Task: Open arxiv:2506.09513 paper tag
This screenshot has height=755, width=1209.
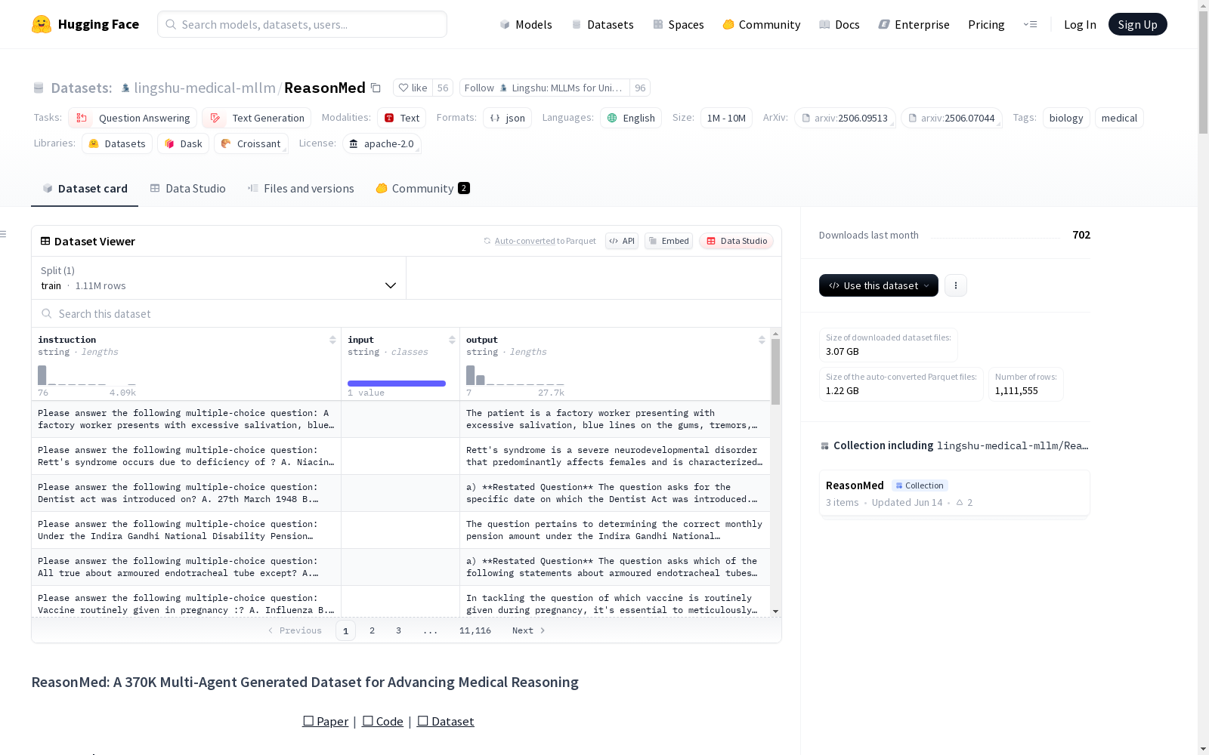Action: click(845, 118)
